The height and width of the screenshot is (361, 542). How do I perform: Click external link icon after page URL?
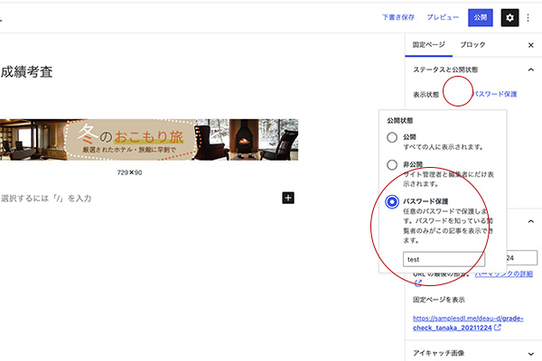[499, 329]
